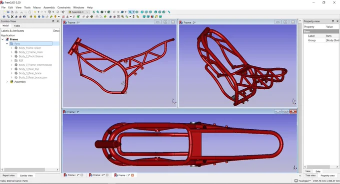Image resolution: width=340 pixels, height=184 pixels.
Task: Click the Group property value field
Action: click(332, 40)
